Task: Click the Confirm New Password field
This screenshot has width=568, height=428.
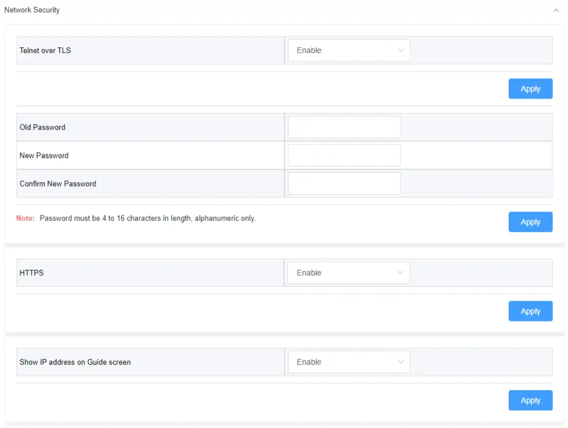Action: (x=344, y=184)
